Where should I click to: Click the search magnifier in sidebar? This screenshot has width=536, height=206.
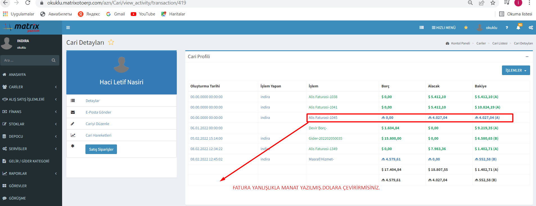(53, 60)
